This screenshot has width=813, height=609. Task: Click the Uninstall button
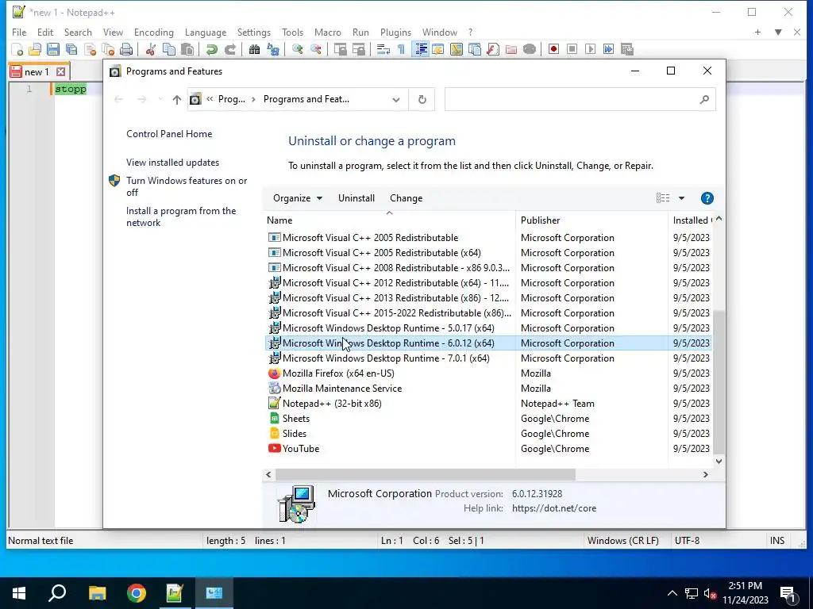tap(356, 198)
